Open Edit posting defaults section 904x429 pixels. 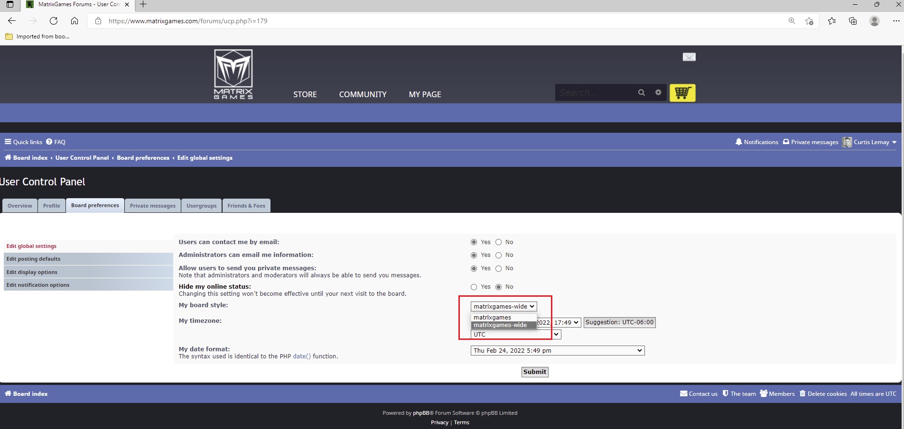point(88,259)
